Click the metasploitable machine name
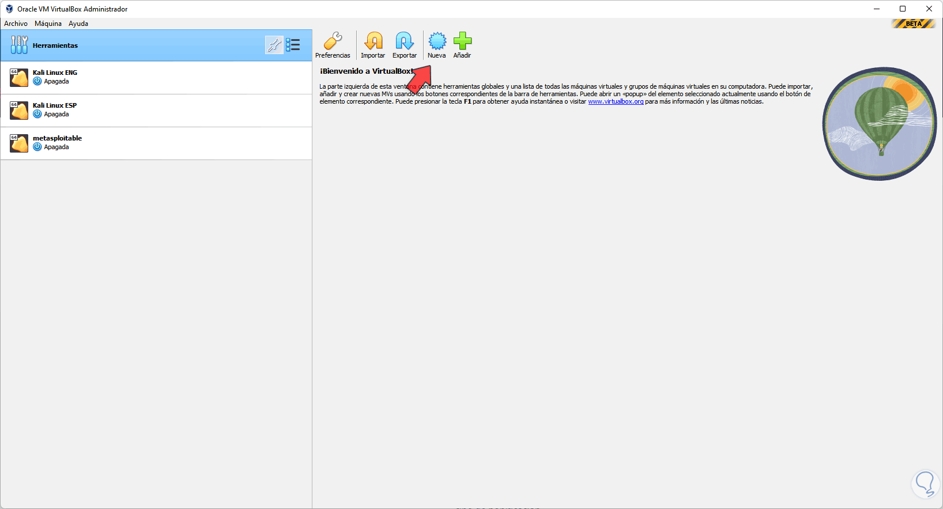The width and height of the screenshot is (943, 509). 57,138
